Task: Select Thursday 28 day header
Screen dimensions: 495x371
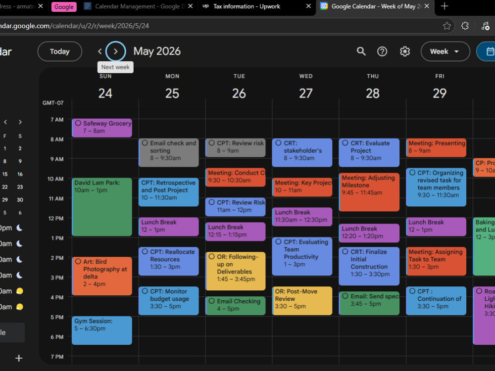Action: 373,93
